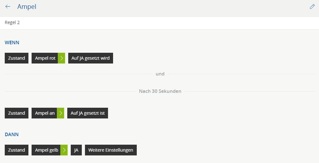Select the Zustand block above DANN
Image resolution: width=319 pixels, height=163 pixels.
click(x=16, y=113)
